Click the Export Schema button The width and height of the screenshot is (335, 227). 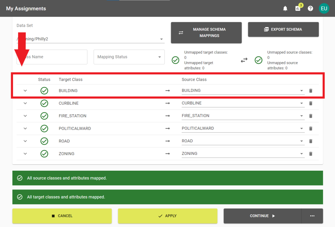click(x=283, y=29)
